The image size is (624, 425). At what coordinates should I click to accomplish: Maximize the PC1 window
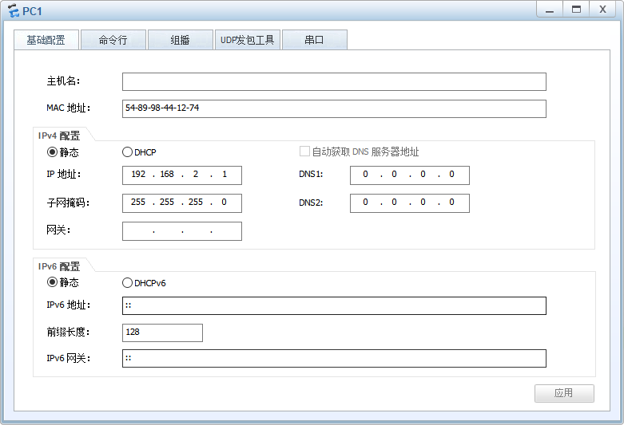click(x=576, y=9)
